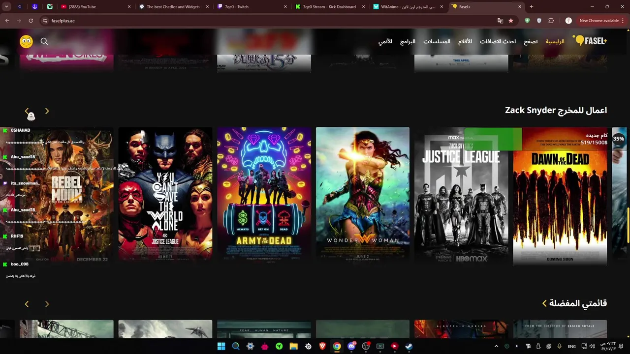Screen dimensions: 630x354
Task: Open Windows Start menu
Action: pos(221,346)
